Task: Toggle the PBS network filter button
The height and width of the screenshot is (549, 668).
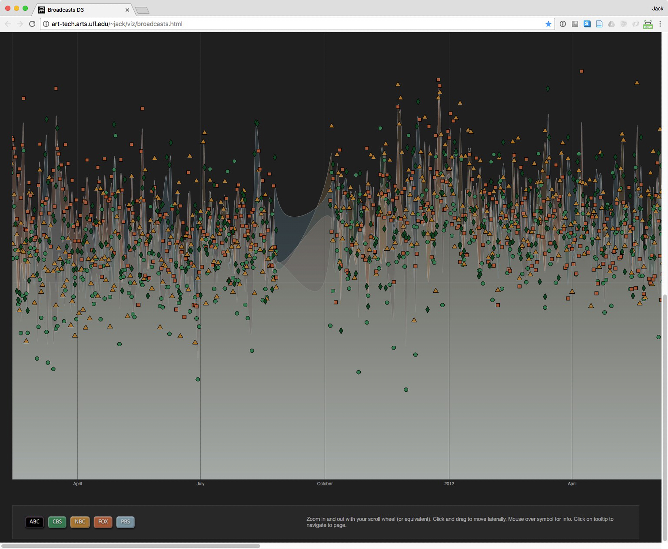Action: click(126, 522)
